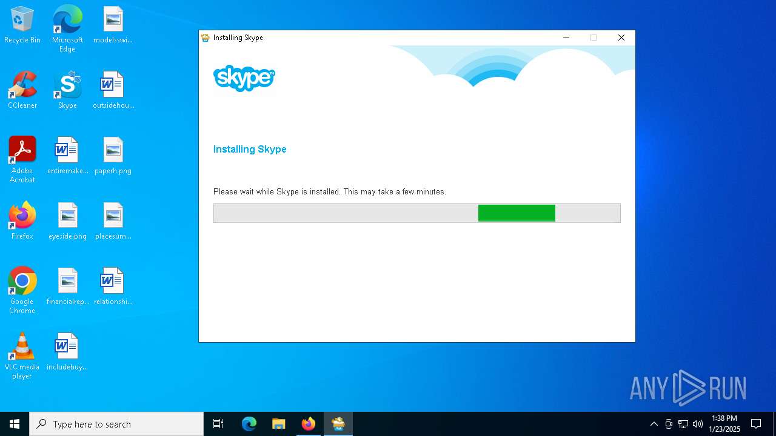
Task: Select the outsidehou... Word document
Action: 113,91
